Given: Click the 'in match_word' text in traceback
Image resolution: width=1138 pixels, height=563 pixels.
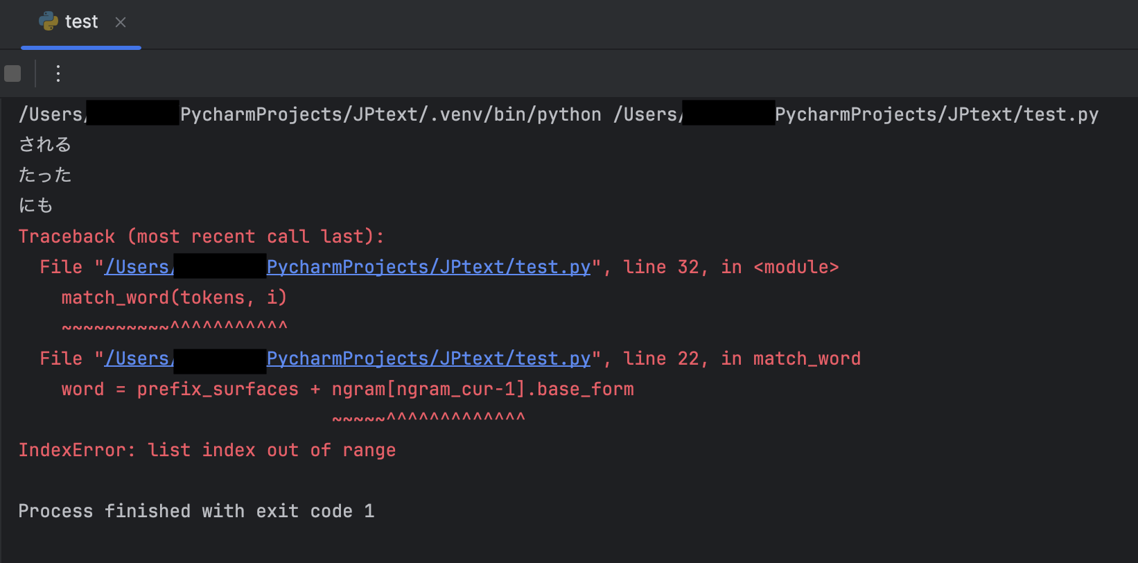Looking at the screenshot, I should [x=791, y=358].
